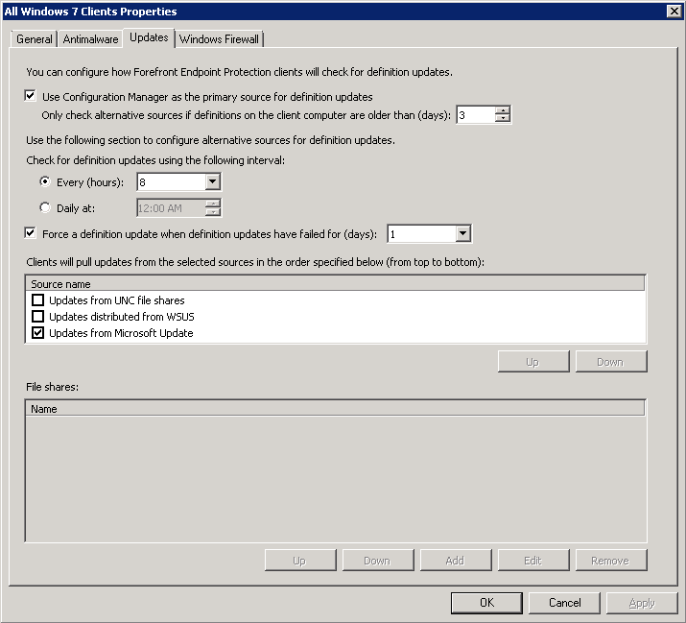Check Updates distributed from WSUS

pos(38,317)
